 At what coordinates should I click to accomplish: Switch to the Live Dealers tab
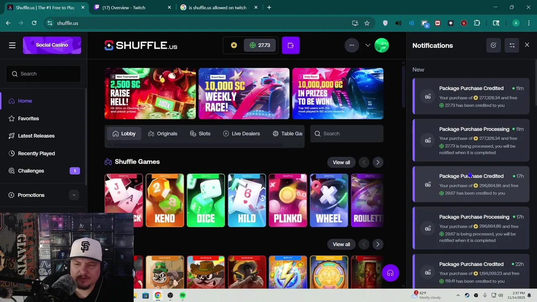[241, 133]
